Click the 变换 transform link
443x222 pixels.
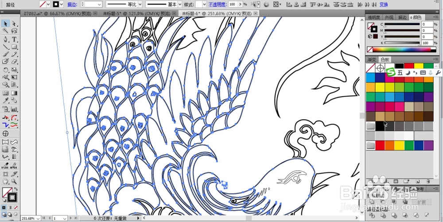click(384, 4)
